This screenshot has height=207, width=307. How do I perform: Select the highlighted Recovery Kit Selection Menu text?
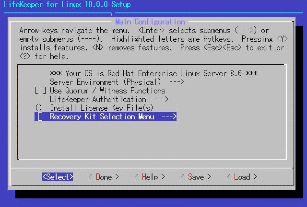[102, 116]
